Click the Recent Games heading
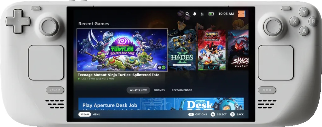This screenshot has width=322, height=127. tap(94, 24)
